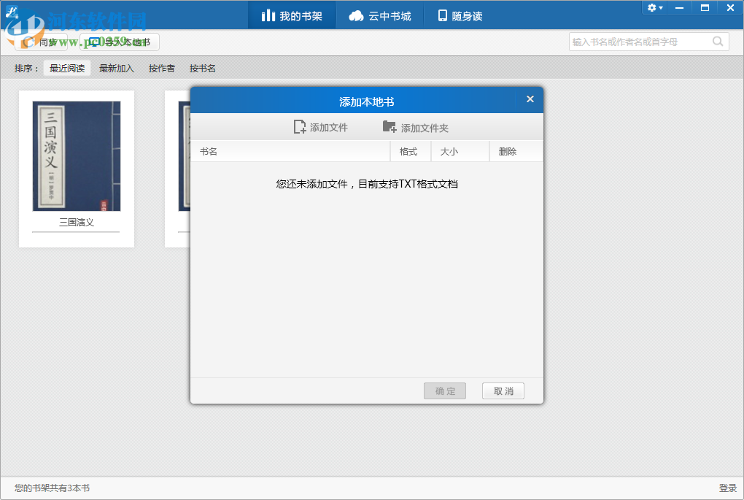
Task: Sort books by 最新加入
Action: 115,68
